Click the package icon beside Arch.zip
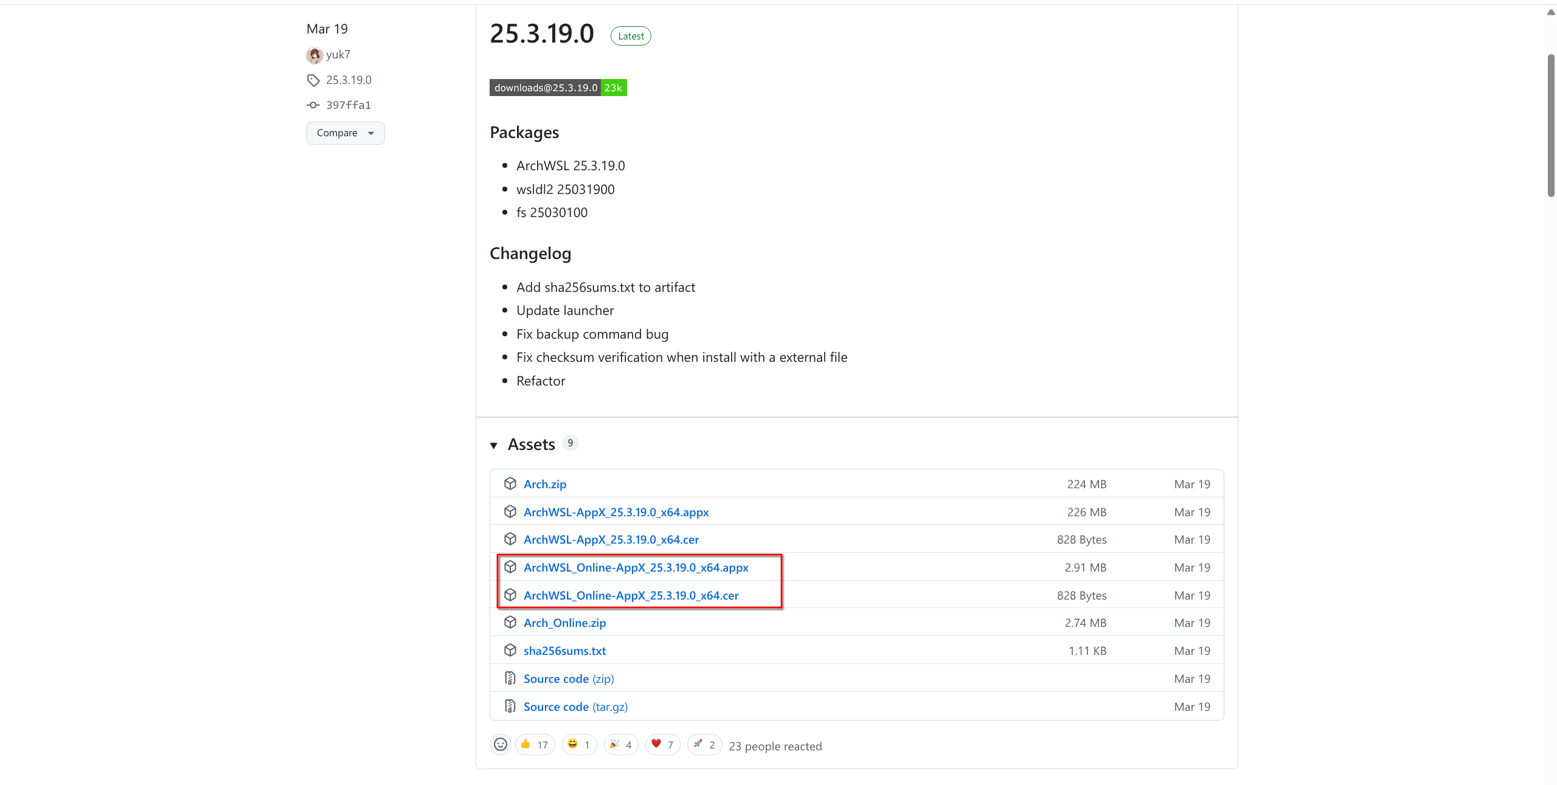 [x=510, y=484]
